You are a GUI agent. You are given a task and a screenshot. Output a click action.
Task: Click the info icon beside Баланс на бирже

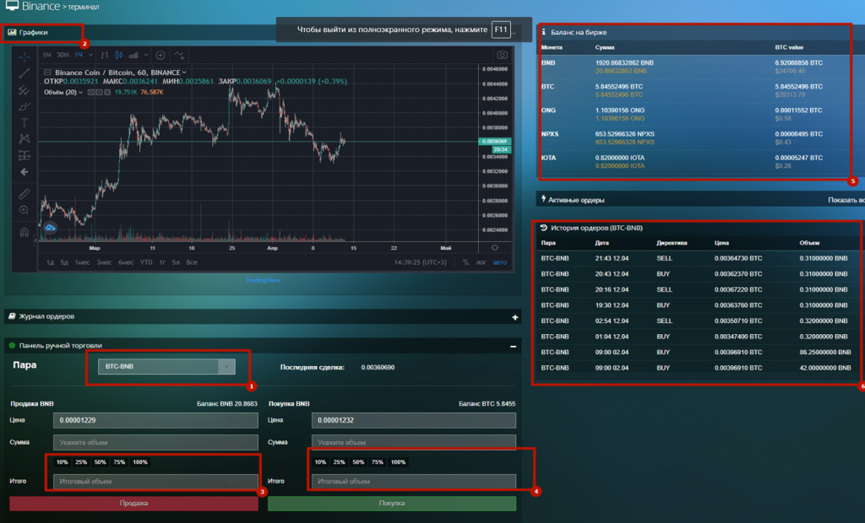(543, 32)
